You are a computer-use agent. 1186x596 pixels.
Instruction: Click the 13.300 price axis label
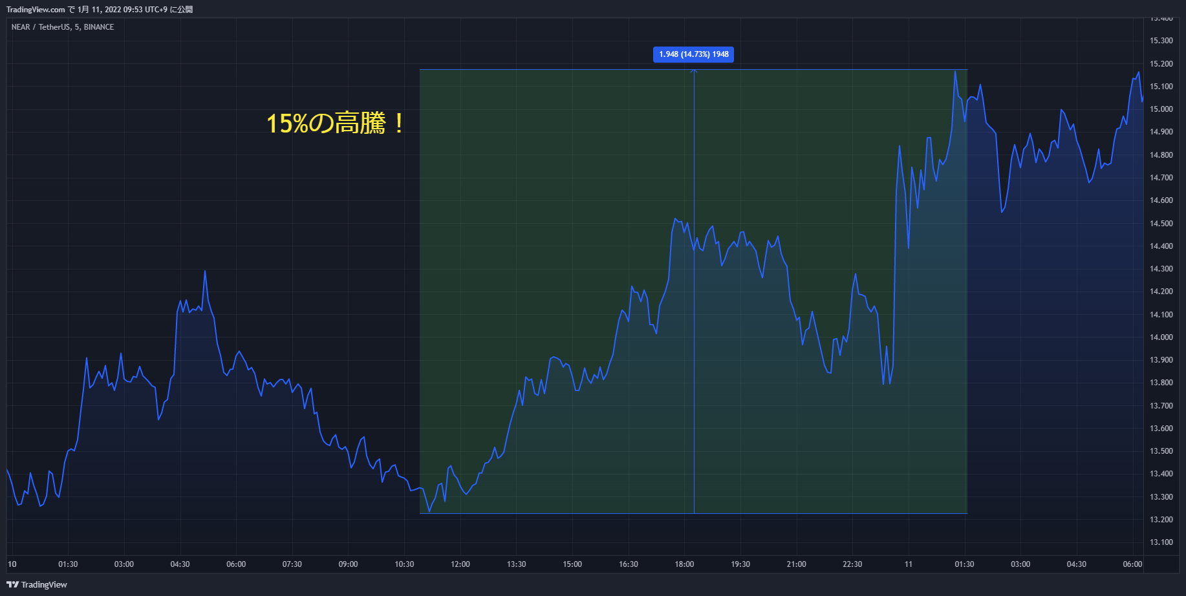[1161, 497]
